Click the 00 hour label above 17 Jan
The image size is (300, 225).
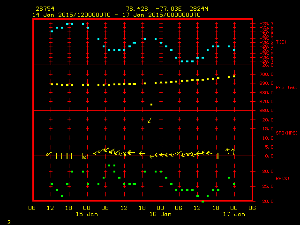click(x=234, y=208)
